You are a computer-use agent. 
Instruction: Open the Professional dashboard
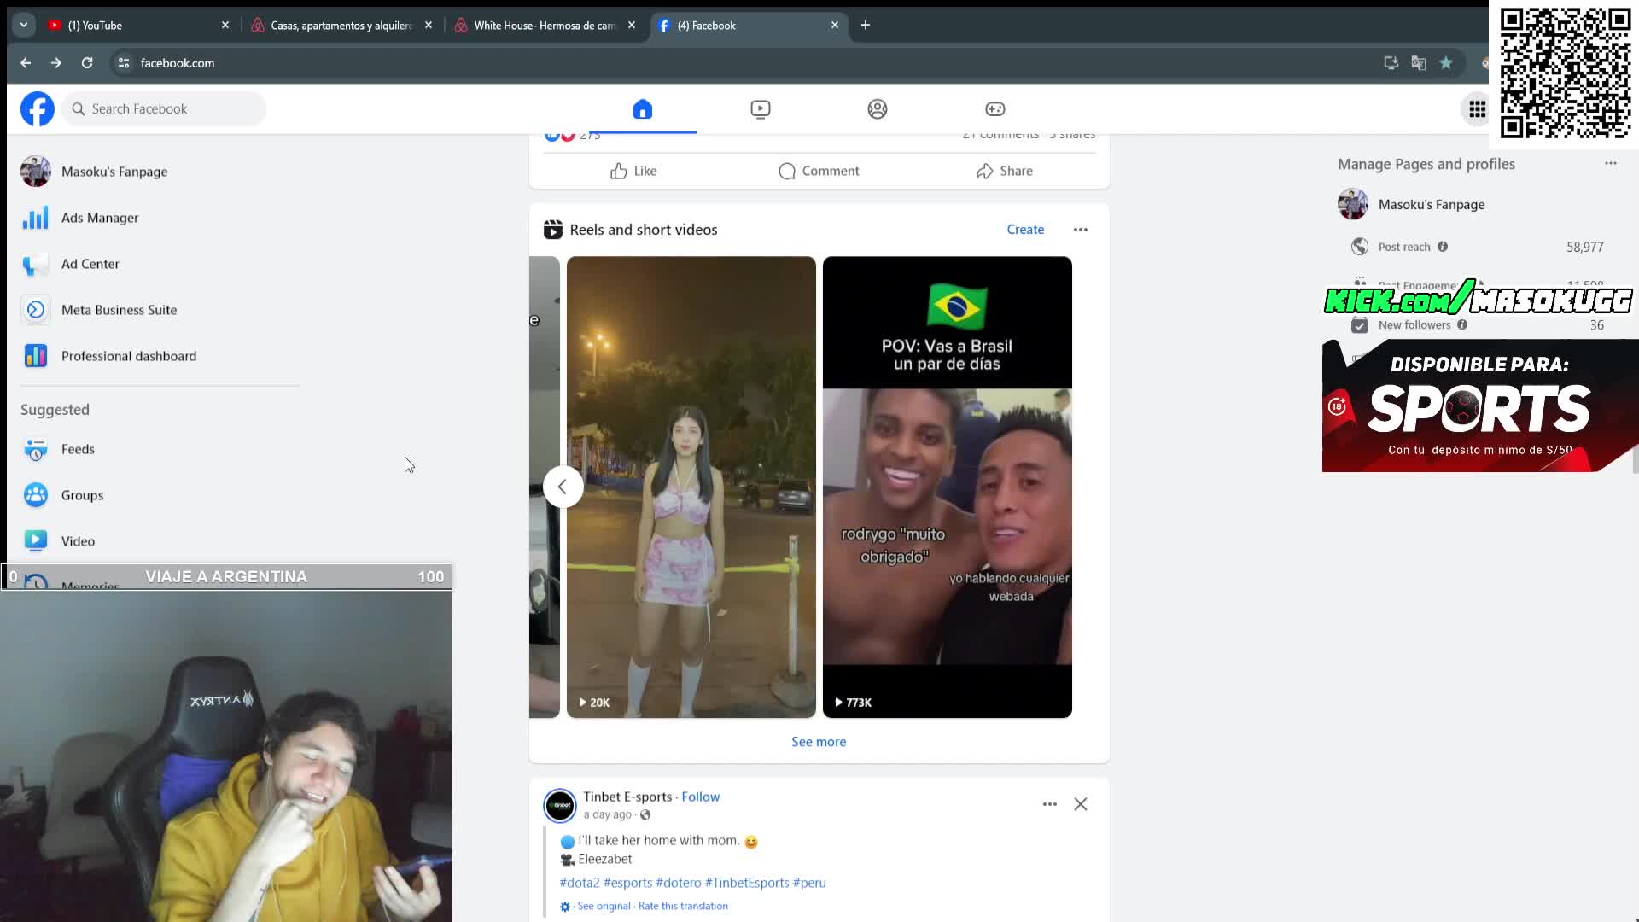tap(128, 355)
